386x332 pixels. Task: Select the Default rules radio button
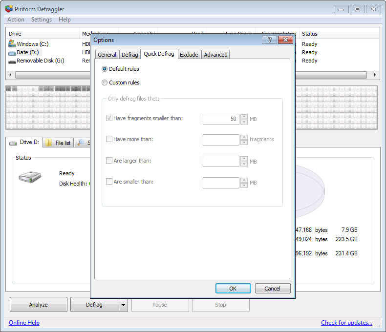click(105, 69)
